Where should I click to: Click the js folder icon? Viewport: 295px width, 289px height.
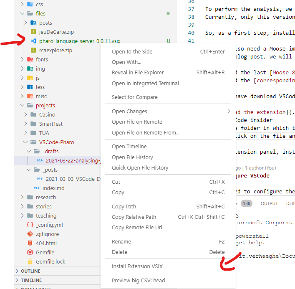(30, 78)
